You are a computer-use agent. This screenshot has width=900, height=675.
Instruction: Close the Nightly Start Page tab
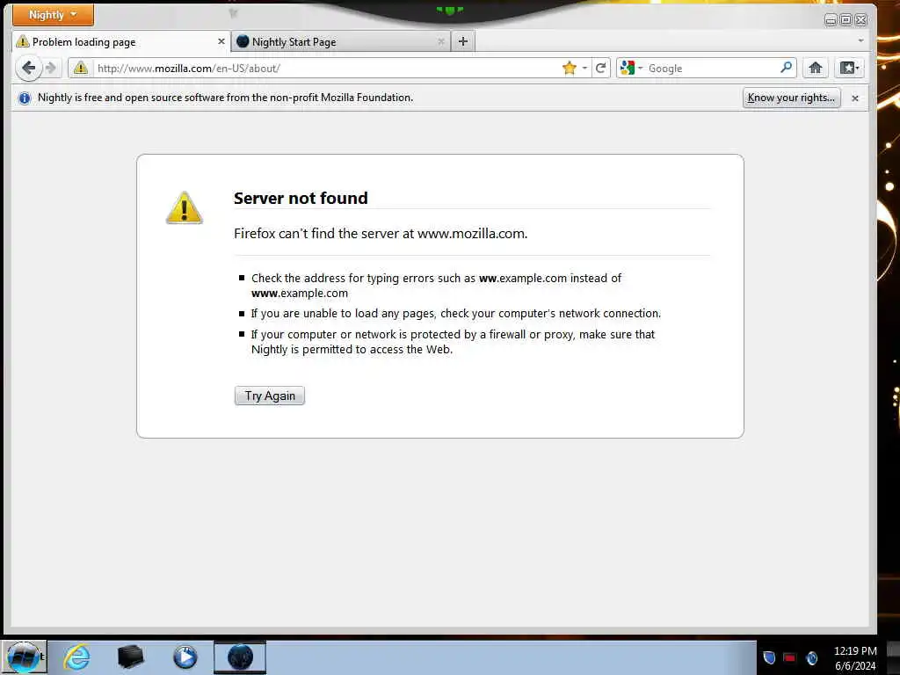point(441,42)
